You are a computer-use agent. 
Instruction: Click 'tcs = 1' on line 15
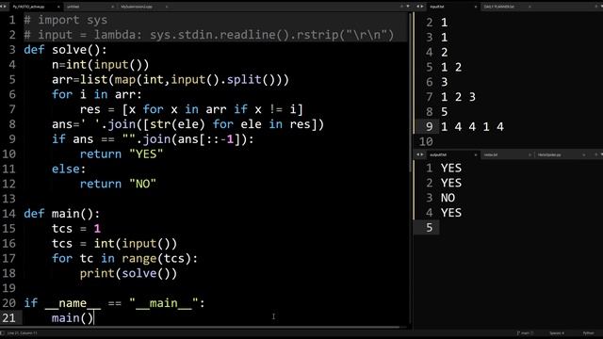[x=76, y=229]
